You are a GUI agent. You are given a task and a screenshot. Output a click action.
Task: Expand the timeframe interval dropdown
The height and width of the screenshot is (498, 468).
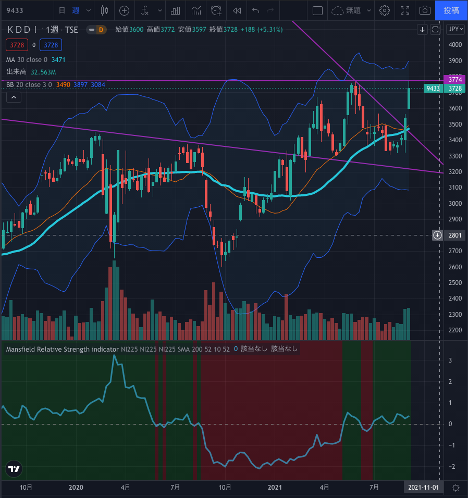[x=89, y=10]
